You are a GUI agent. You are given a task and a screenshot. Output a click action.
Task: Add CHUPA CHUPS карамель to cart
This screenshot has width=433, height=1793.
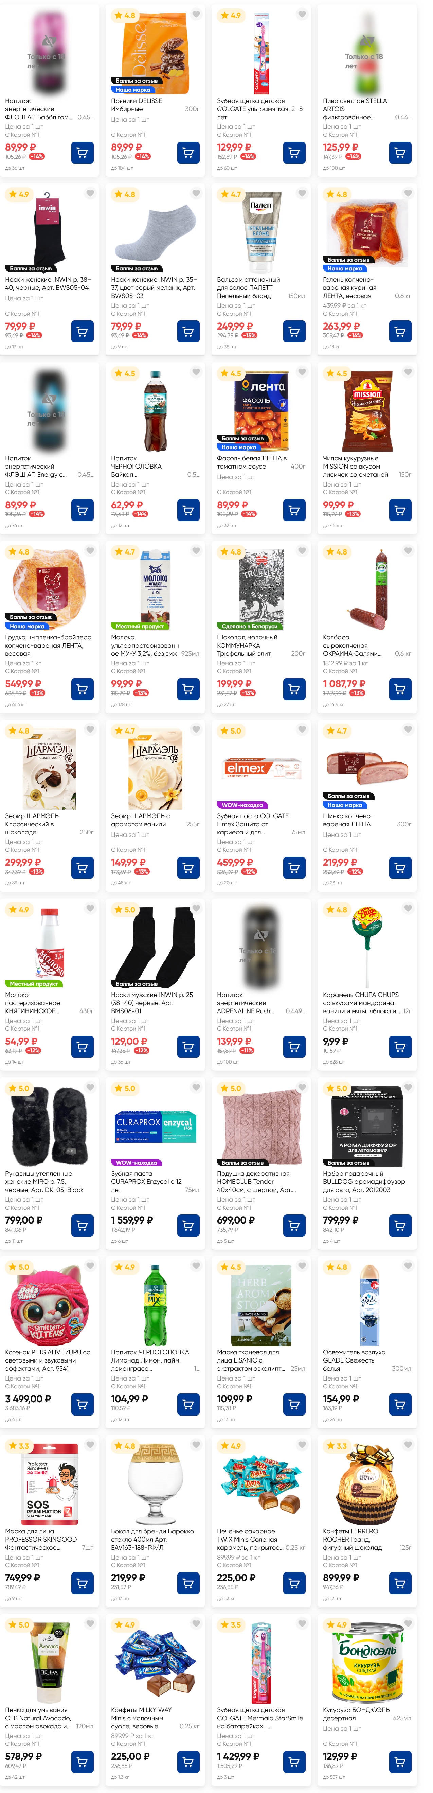coord(400,1047)
